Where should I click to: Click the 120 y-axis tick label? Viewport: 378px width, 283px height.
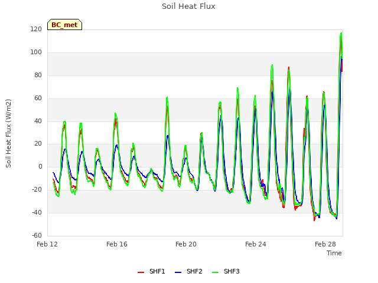36,29
